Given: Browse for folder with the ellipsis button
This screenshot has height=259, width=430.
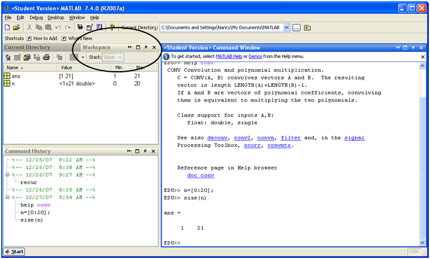Looking at the screenshot, I should click(x=296, y=28).
